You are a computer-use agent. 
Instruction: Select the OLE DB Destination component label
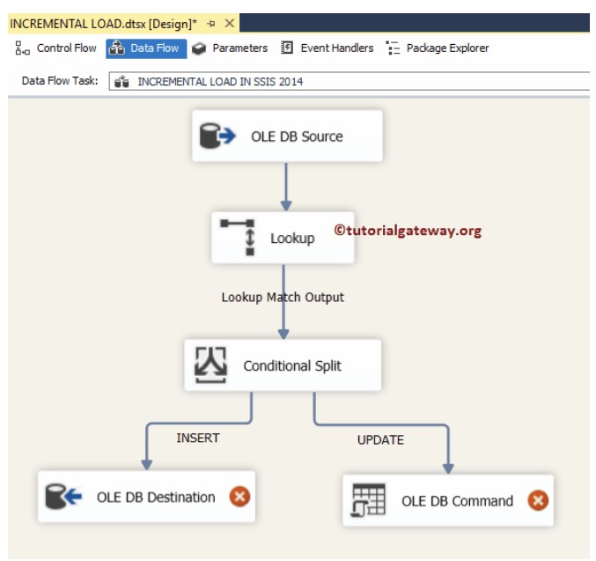[156, 497]
